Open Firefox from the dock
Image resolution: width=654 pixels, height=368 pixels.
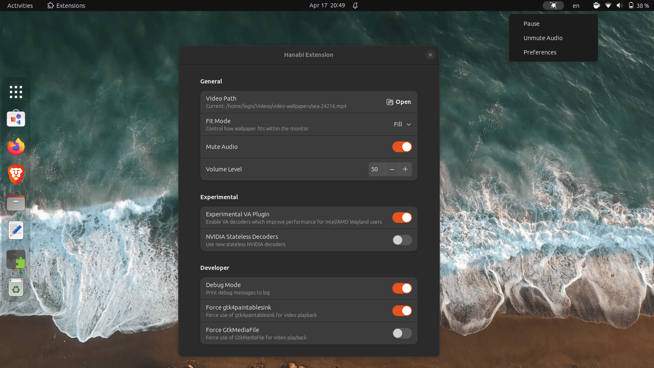coord(16,147)
